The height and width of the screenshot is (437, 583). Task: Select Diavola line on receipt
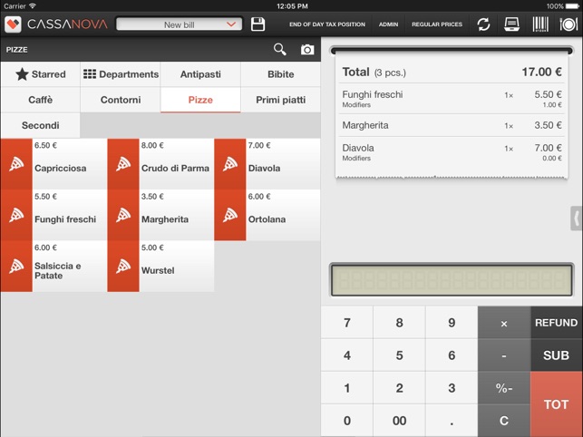point(452,152)
